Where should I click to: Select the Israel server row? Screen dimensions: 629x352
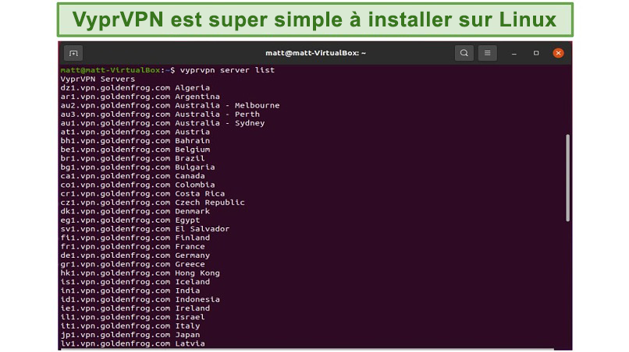coord(133,317)
